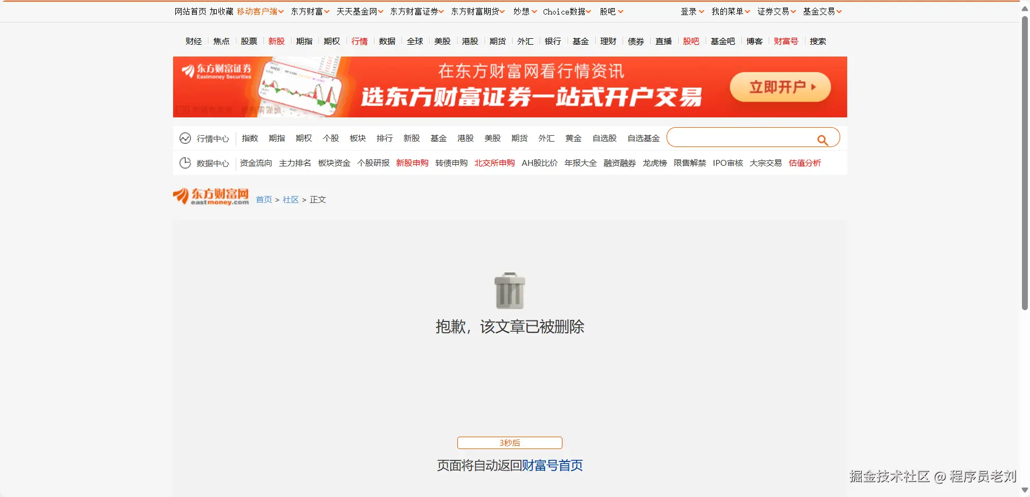
Task: Click the 数据中心 pie-chart icon
Action: tap(185, 162)
